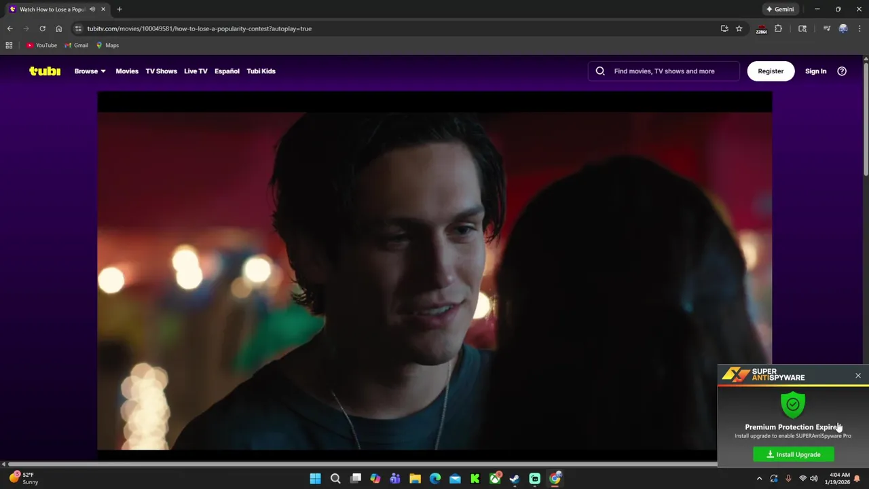Open Task View on the taskbar
Viewport: 869px width, 489px height.
click(x=355, y=478)
